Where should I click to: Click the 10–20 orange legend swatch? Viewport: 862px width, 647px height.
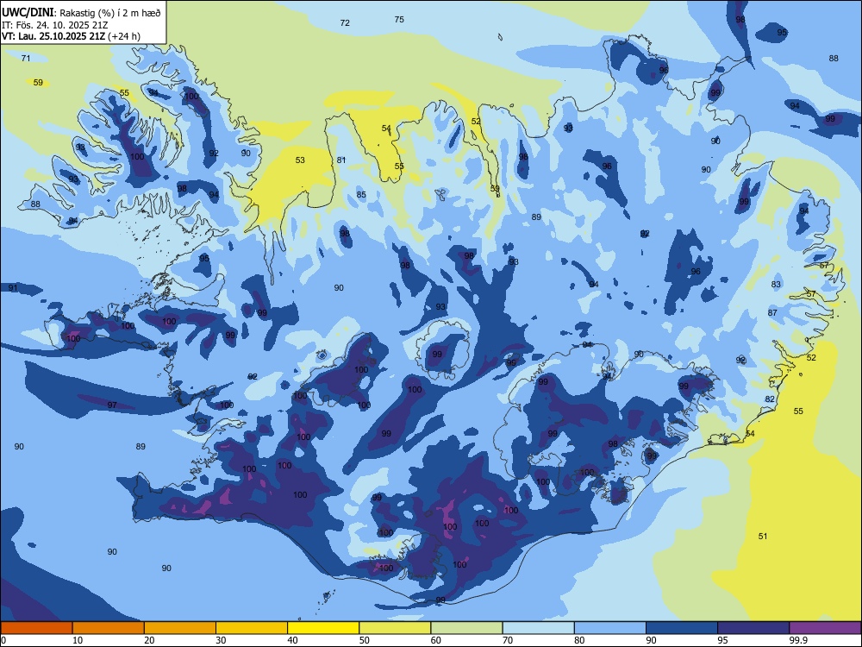tap(109, 628)
